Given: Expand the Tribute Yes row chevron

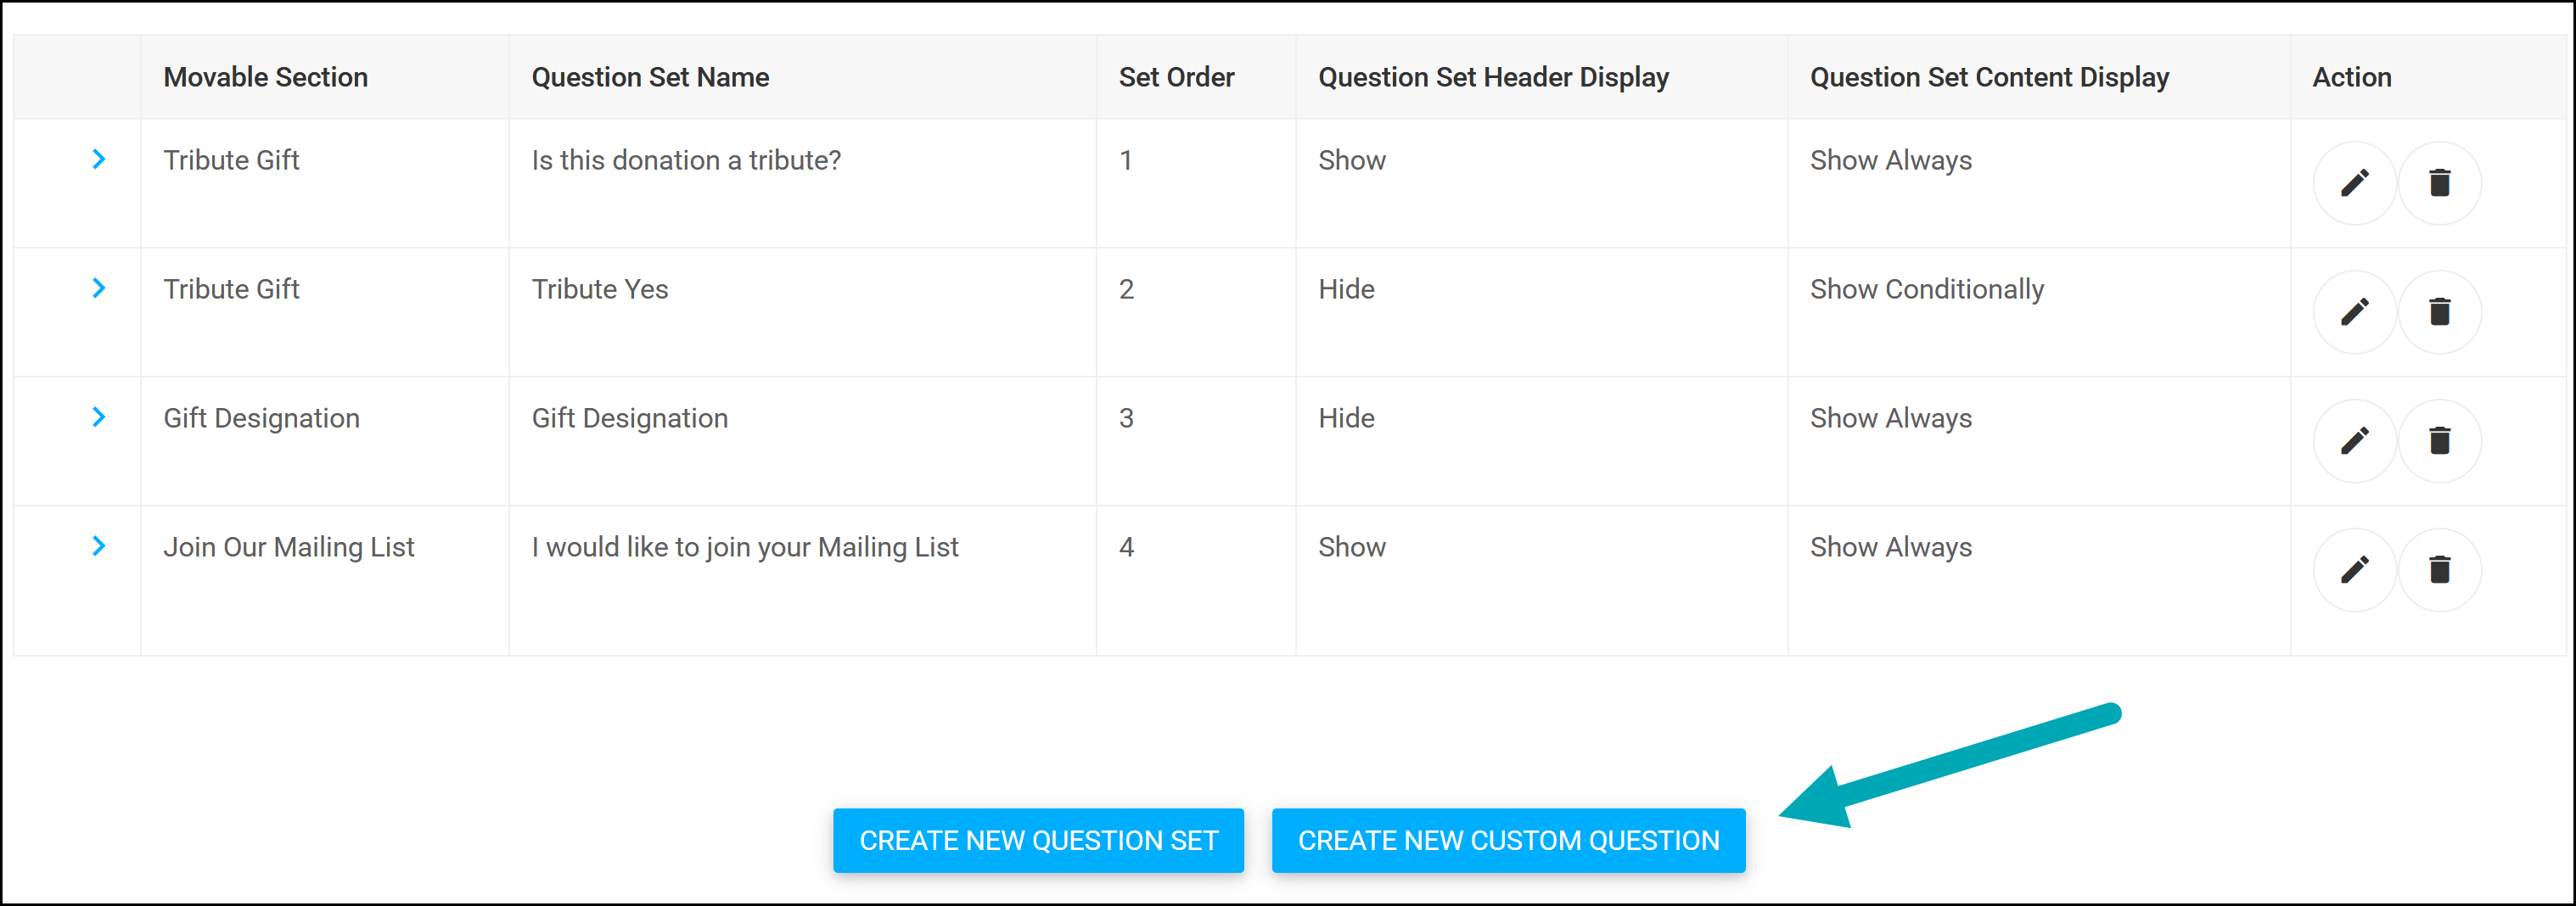Looking at the screenshot, I should tap(98, 288).
